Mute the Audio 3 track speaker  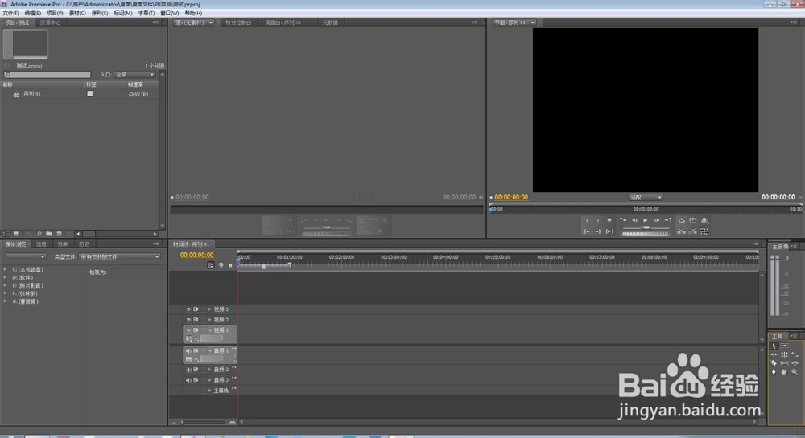pyautogui.click(x=188, y=380)
